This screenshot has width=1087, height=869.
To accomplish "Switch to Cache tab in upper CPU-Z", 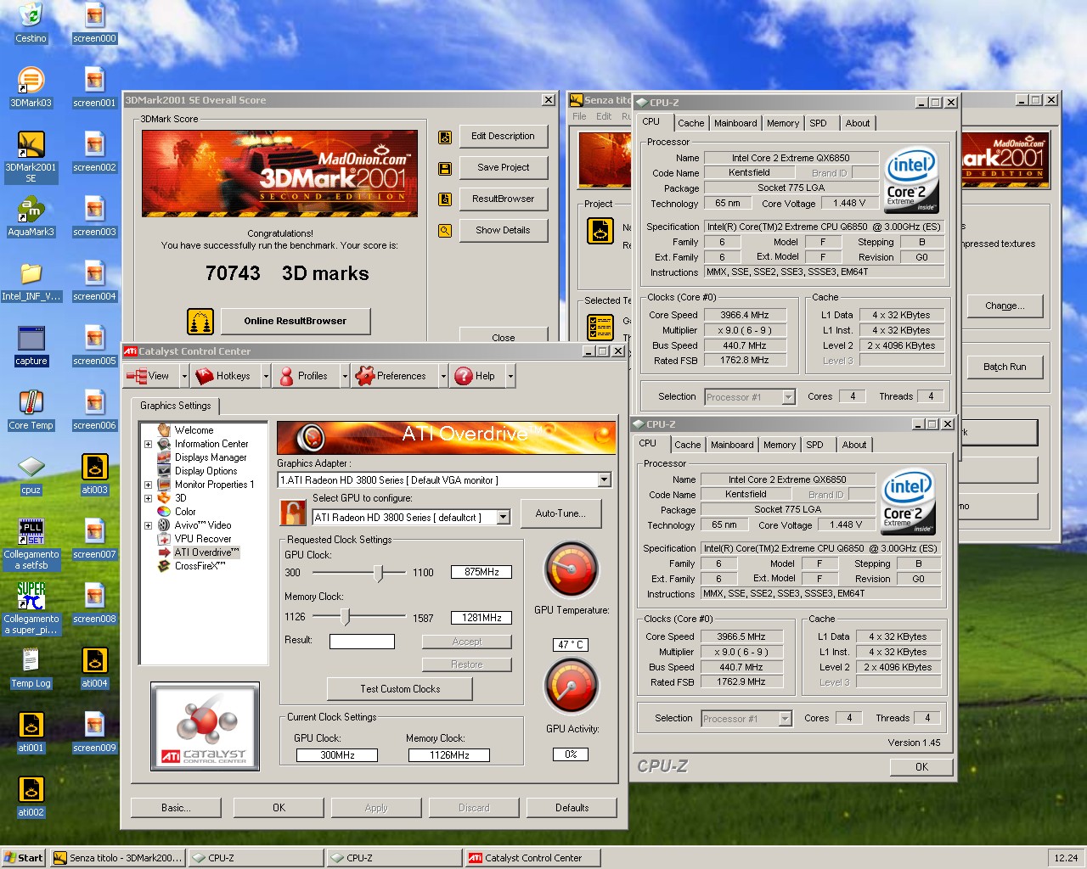I will [x=690, y=123].
